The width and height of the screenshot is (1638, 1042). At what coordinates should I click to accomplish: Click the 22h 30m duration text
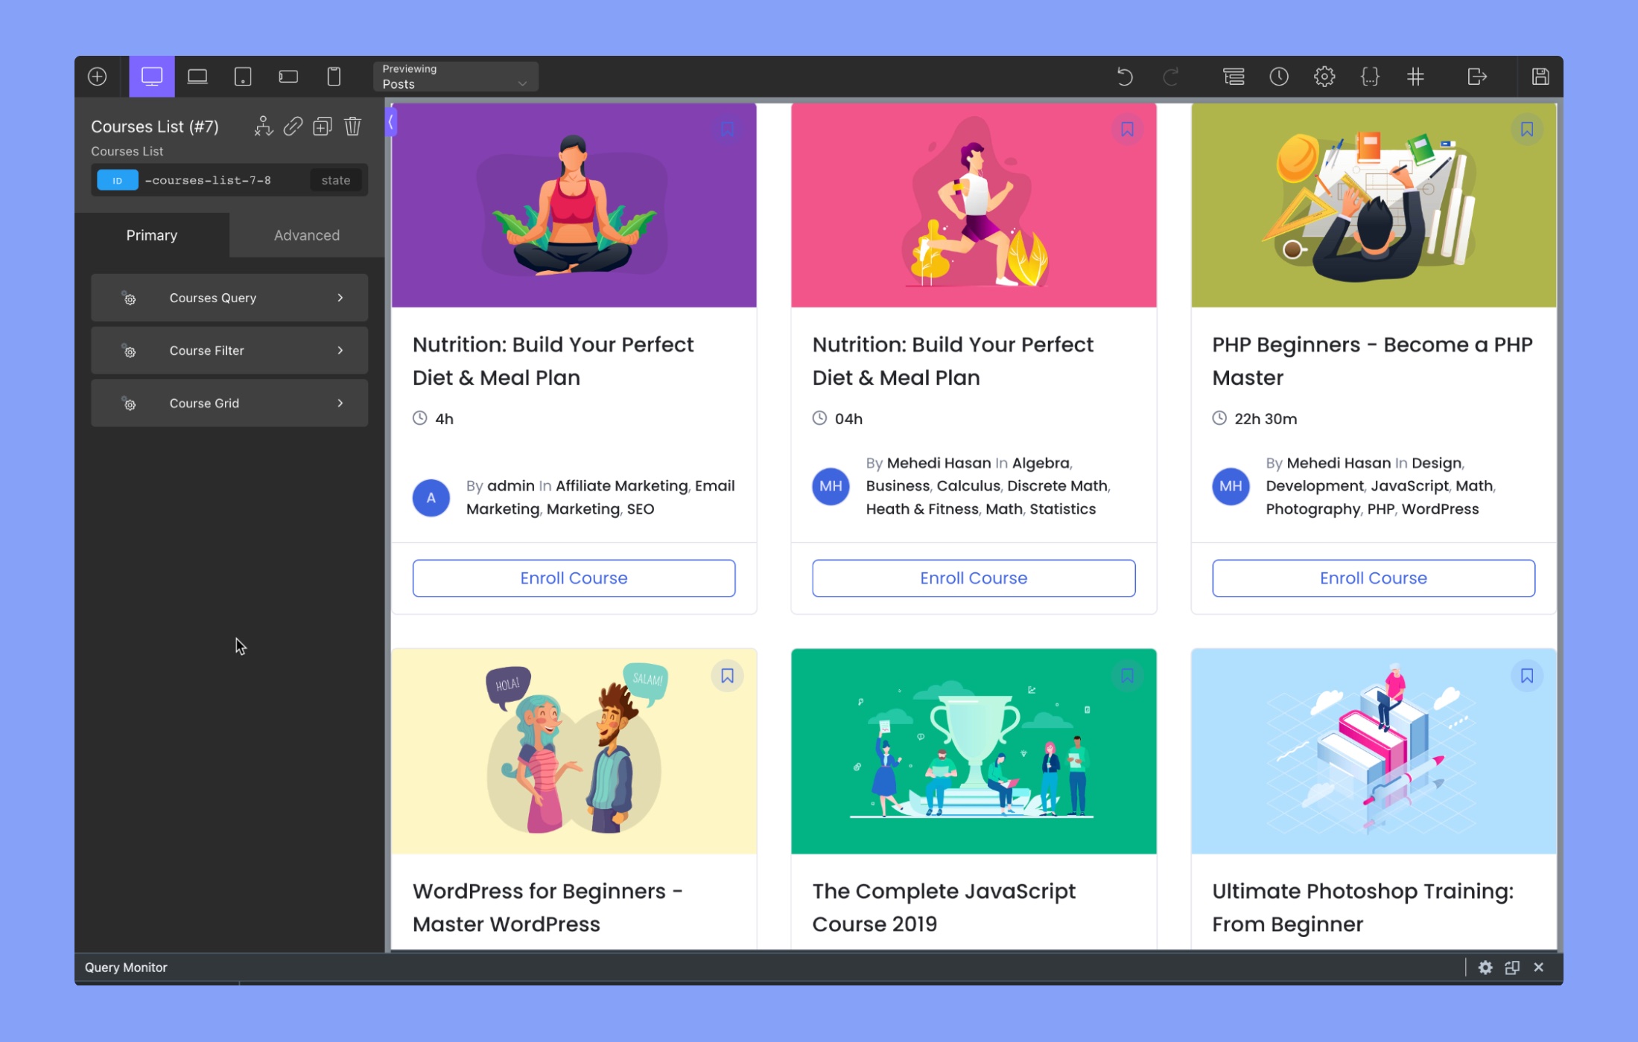coord(1266,419)
